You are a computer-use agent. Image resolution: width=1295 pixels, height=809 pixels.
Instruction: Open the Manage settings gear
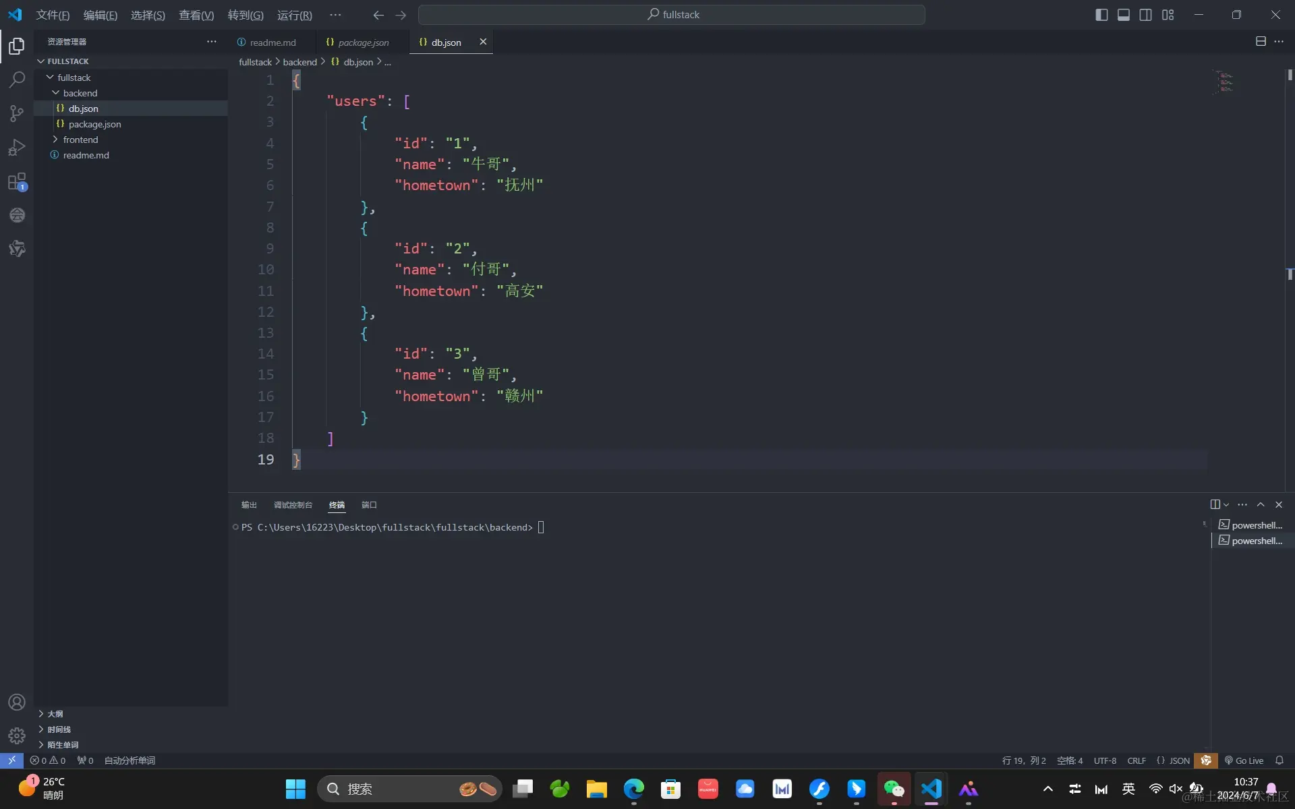click(x=17, y=736)
